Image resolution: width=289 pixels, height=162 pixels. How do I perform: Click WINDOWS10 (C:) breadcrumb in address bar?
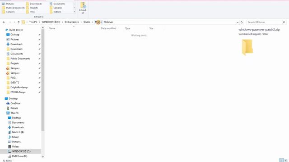click(x=51, y=22)
